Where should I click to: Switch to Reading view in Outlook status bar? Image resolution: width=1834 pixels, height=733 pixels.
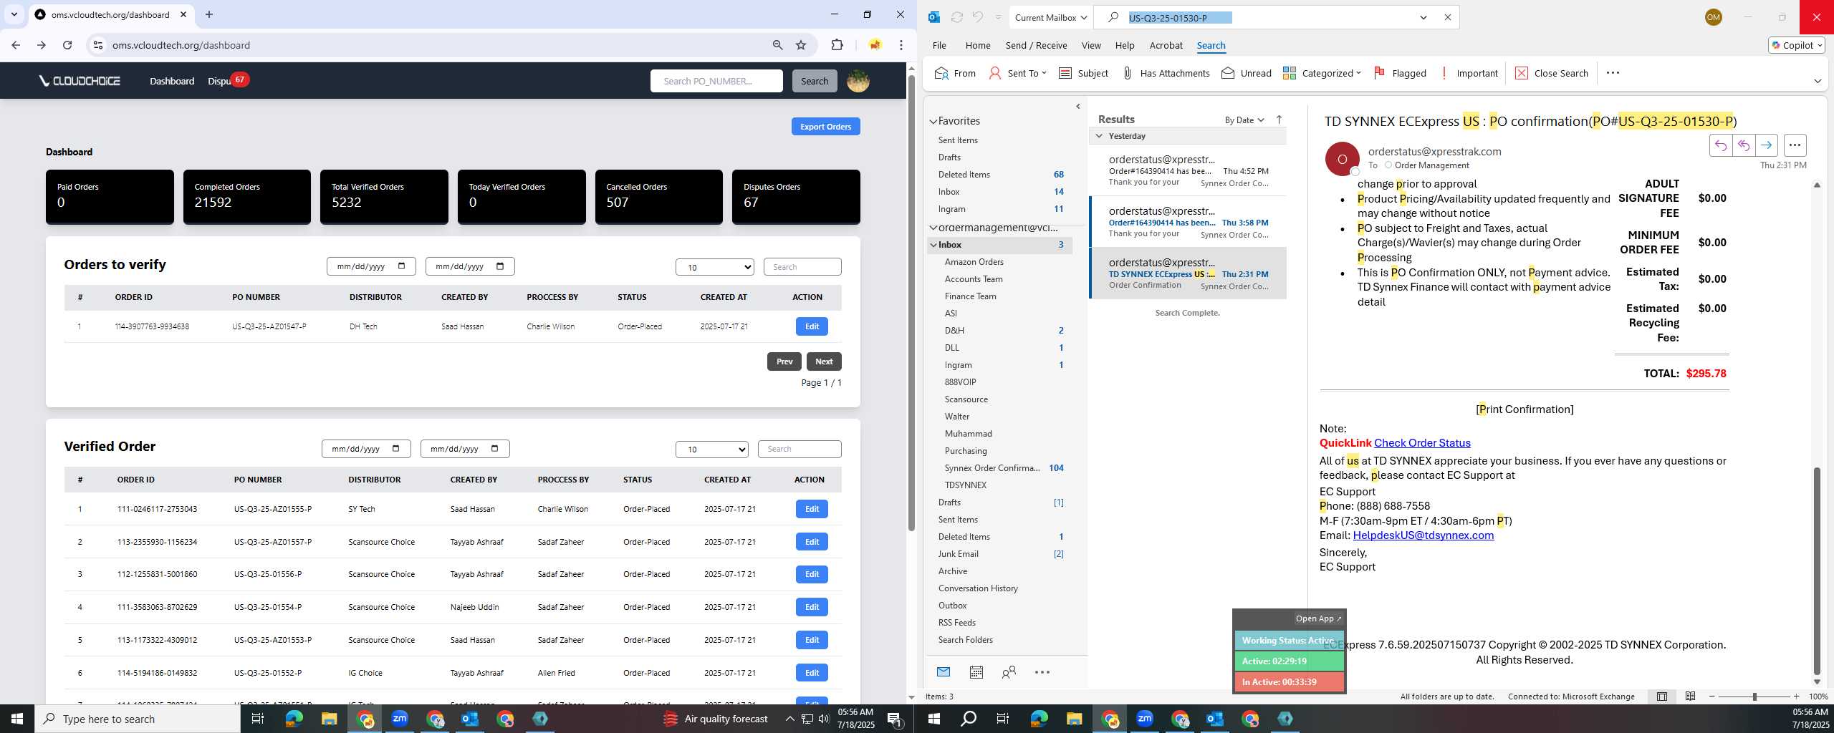click(x=1690, y=696)
